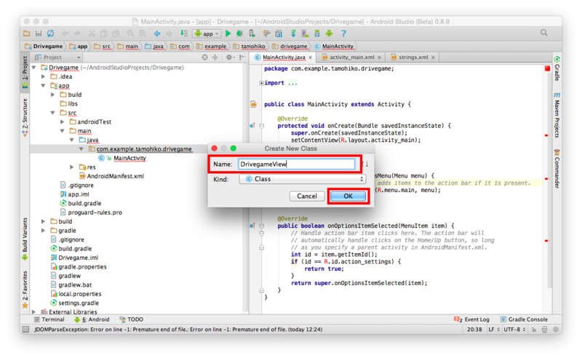The width and height of the screenshot is (582, 358).
Task: Close the strings.xml tab
Action: coord(433,57)
